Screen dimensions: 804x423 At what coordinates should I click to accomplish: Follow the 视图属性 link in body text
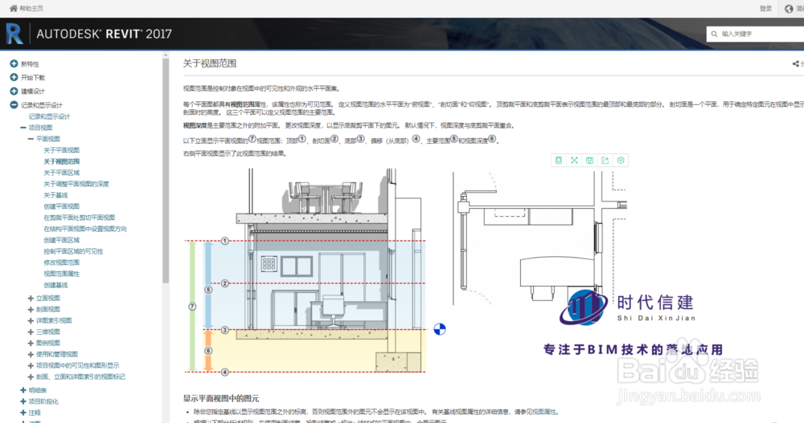pos(544,412)
